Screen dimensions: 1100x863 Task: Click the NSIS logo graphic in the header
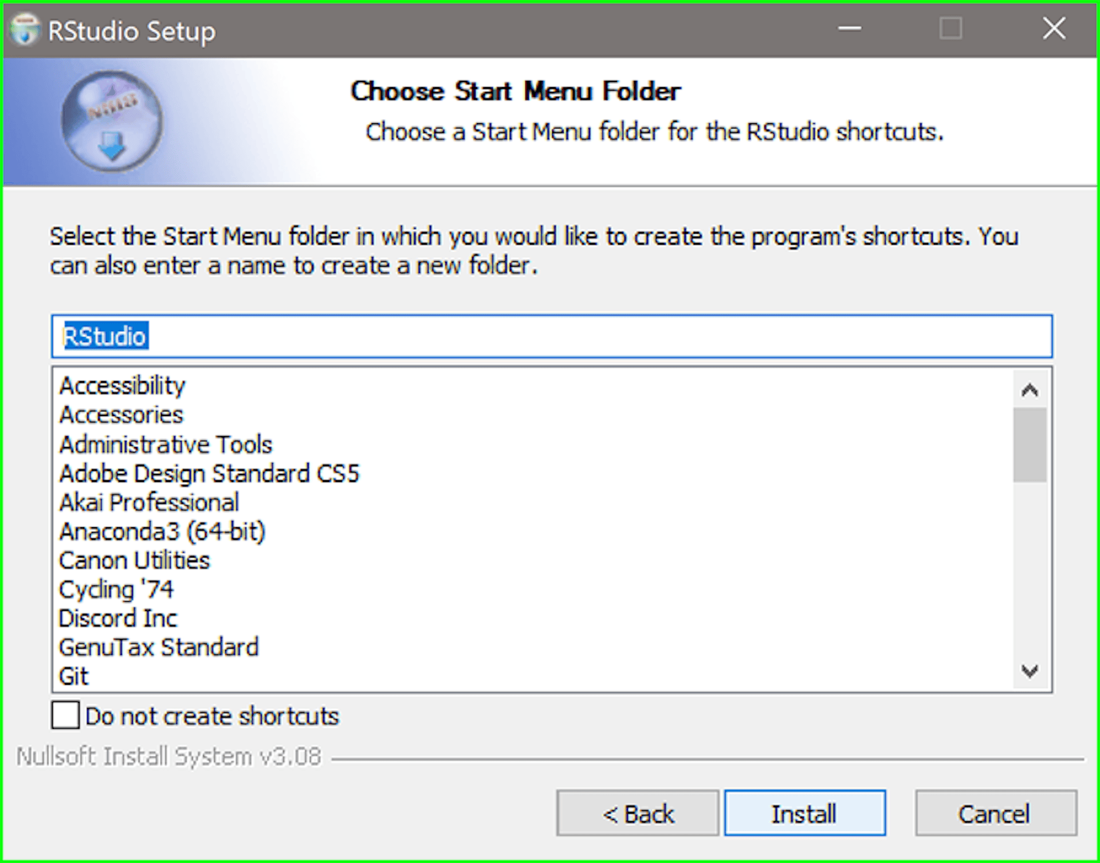[112, 120]
